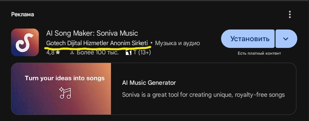Click the sparkling music note icon in the banner
Image resolution: width=309 pixels, height=121 pixels.
click(65, 92)
